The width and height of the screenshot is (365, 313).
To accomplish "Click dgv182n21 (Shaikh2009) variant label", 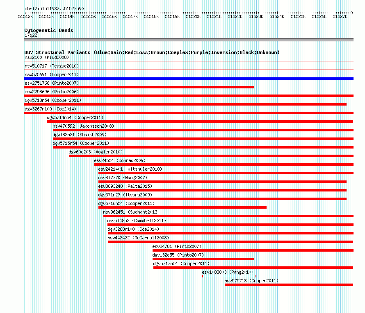I will coord(80,135).
